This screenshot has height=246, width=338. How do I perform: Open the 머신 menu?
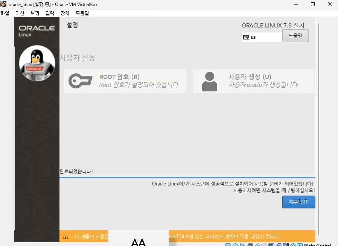20,14
